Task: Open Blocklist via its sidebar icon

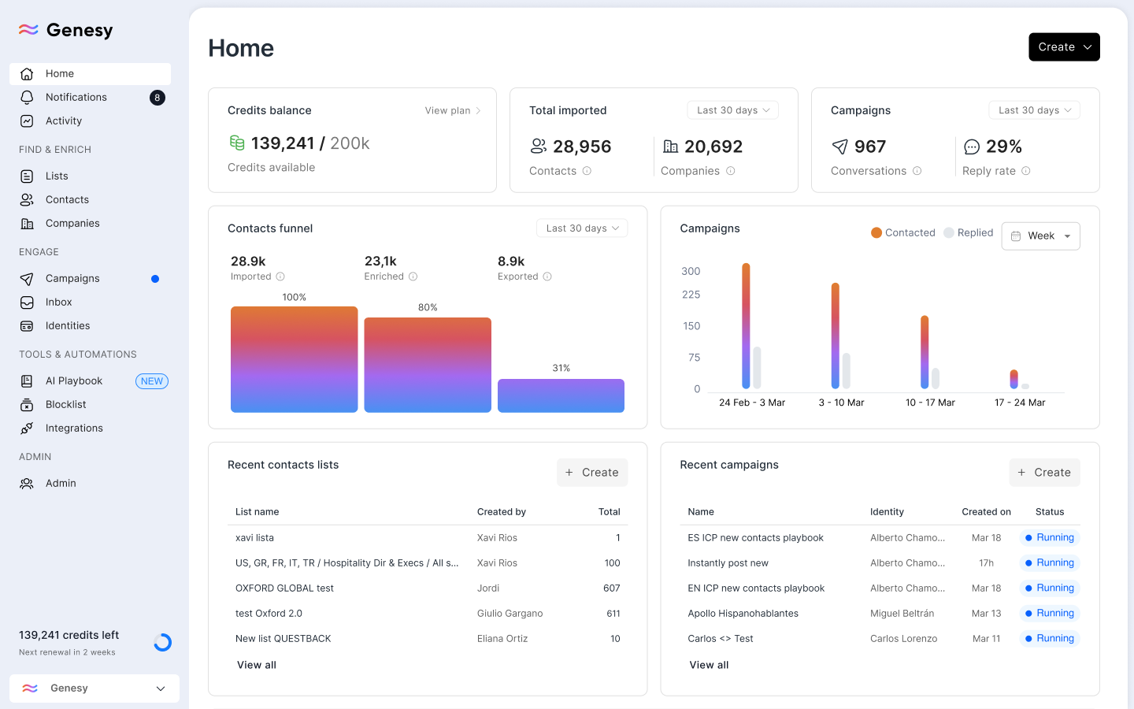Action: (x=27, y=405)
